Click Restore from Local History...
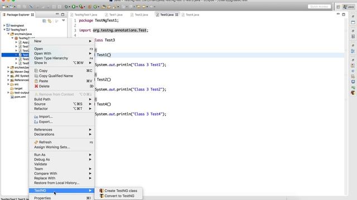 (x=62, y=183)
